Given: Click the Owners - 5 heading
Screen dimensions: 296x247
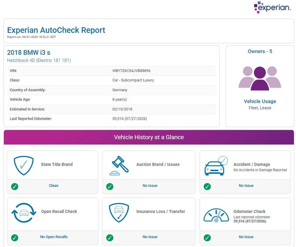Looking at the screenshot, I should point(260,51).
